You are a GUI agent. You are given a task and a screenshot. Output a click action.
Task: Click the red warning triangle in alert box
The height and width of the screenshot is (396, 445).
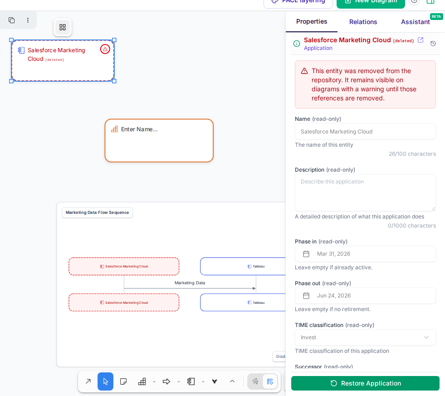(x=304, y=71)
